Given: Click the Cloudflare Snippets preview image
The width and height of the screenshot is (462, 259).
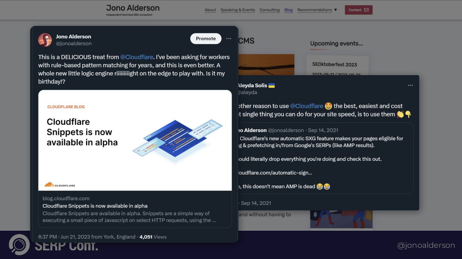Looking at the screenshot, I should [x=135, y=140].
